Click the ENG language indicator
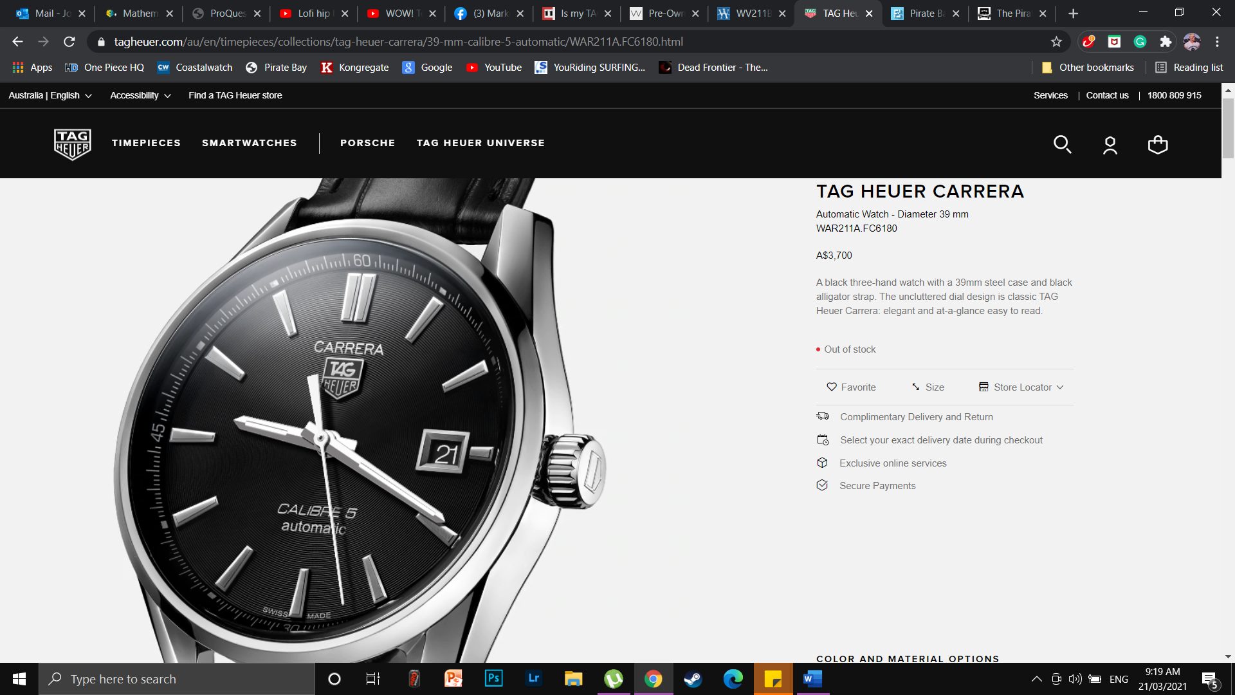Screen dimensions: 1235x695 point(1119,679)
